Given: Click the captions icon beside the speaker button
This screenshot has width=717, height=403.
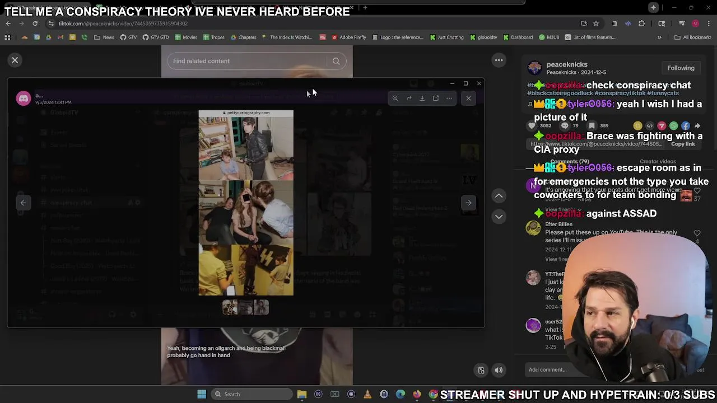Looking at the screenshot, I should [481, 370].
